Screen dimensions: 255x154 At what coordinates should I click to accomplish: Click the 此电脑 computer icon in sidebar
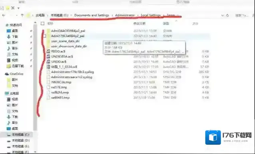[7, 94]
